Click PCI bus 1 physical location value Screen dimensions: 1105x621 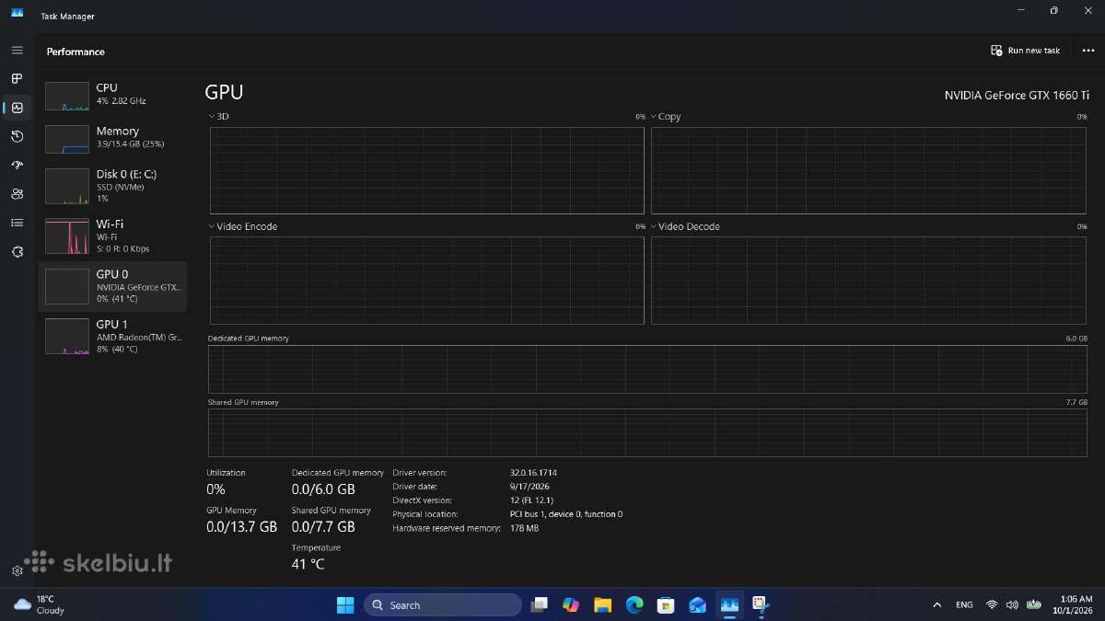coord(566,514)
